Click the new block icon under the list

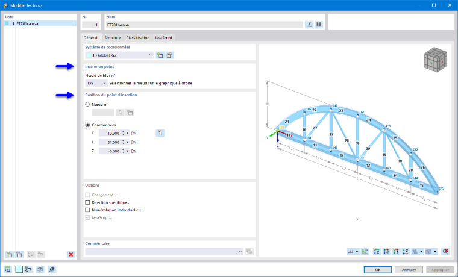pos(9,254)
